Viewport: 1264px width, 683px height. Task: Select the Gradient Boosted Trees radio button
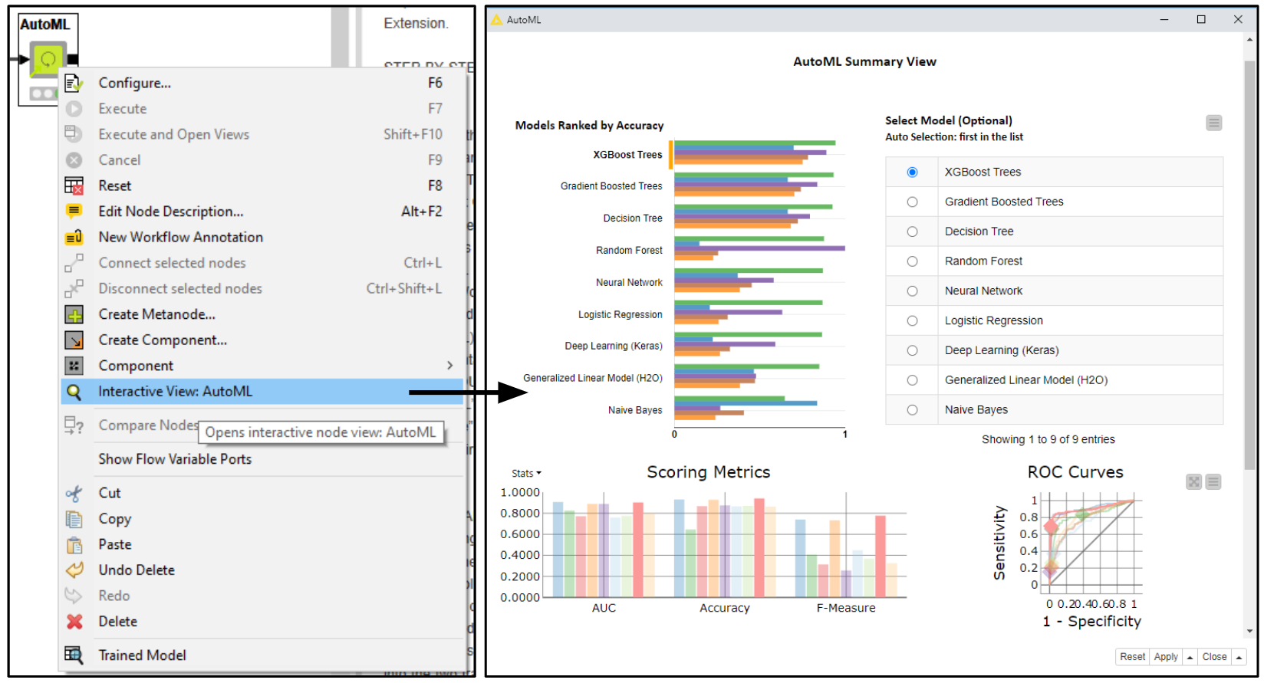912,202
